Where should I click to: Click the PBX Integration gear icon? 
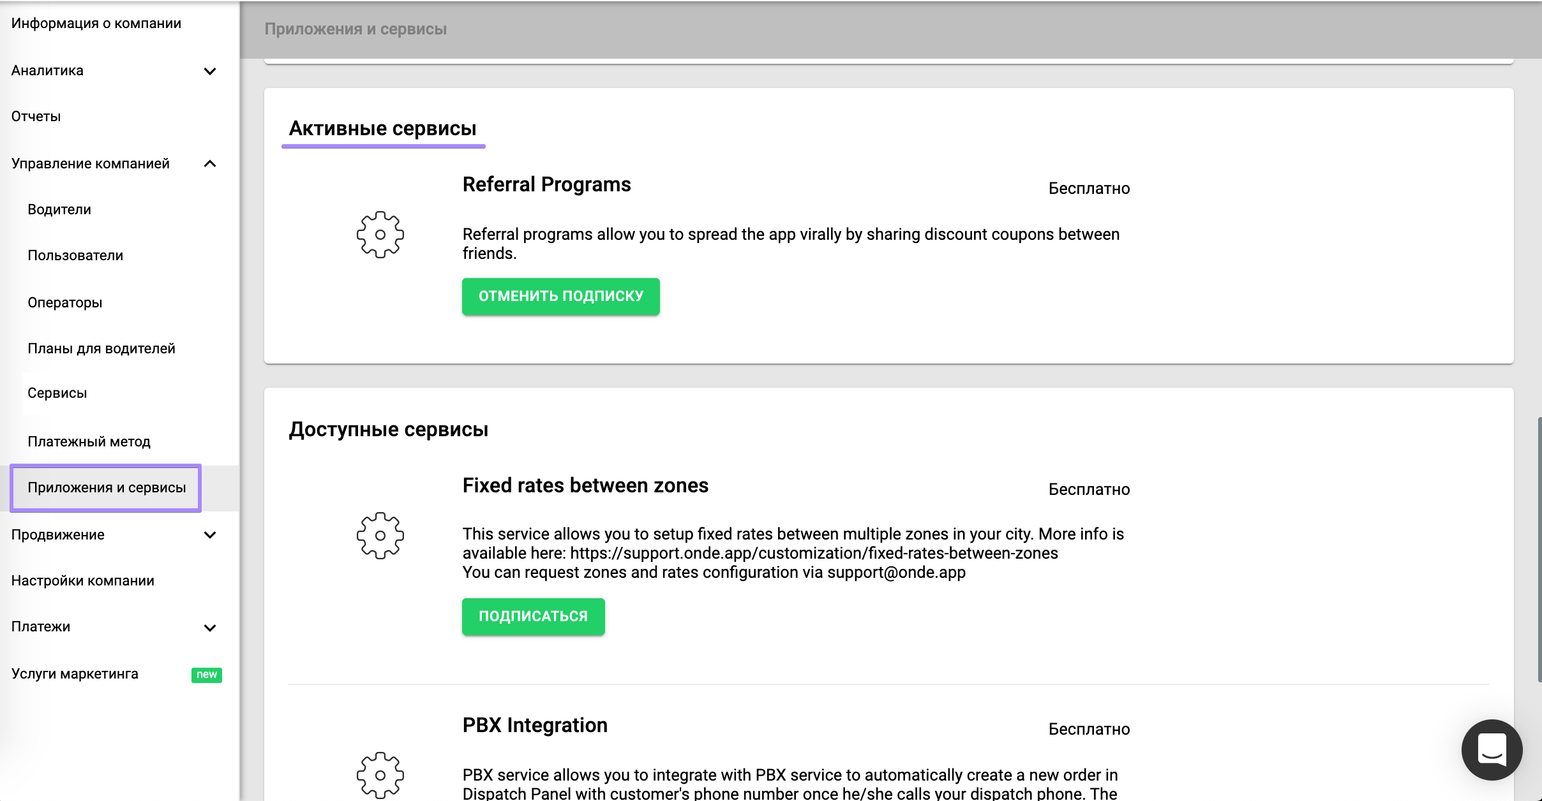[380, 775]
